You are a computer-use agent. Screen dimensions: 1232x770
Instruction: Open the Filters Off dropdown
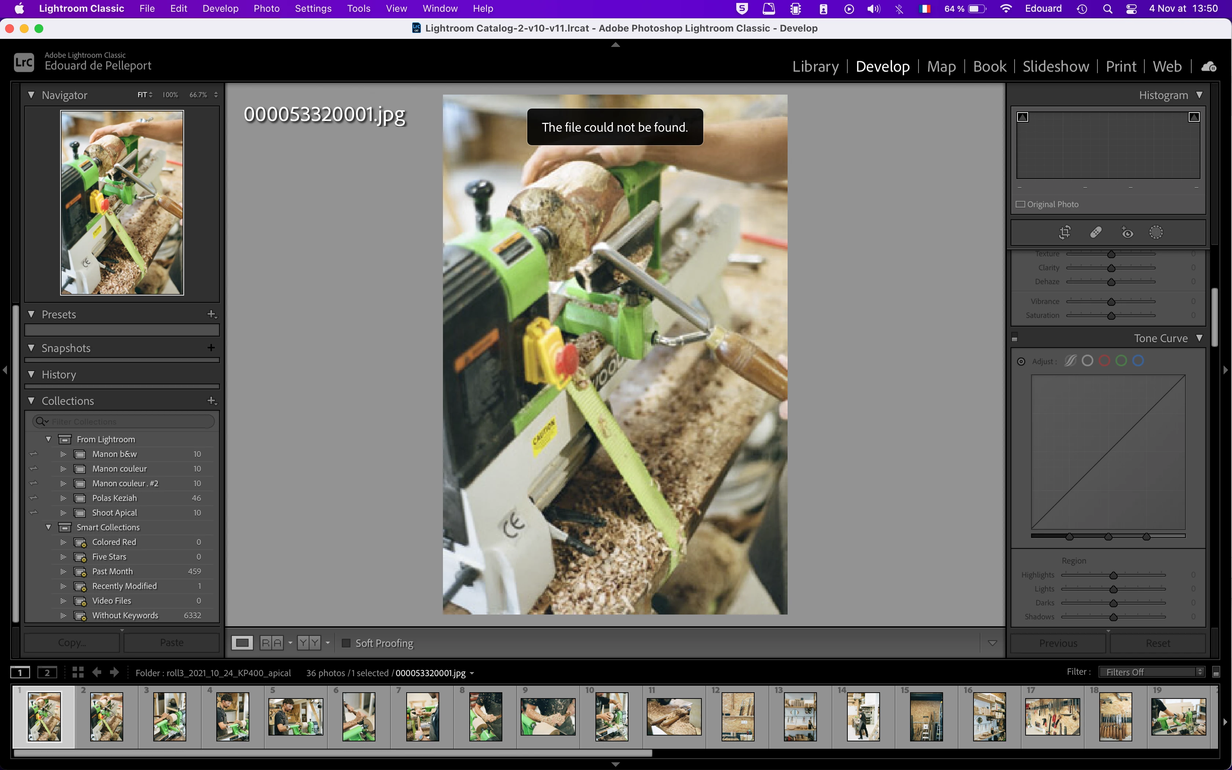[x=1152, y=672]
